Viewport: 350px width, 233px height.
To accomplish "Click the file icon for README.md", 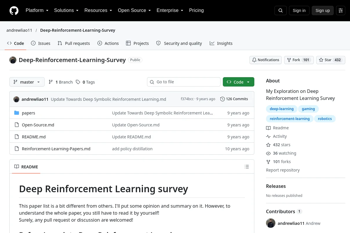I will tap(17, 137).
